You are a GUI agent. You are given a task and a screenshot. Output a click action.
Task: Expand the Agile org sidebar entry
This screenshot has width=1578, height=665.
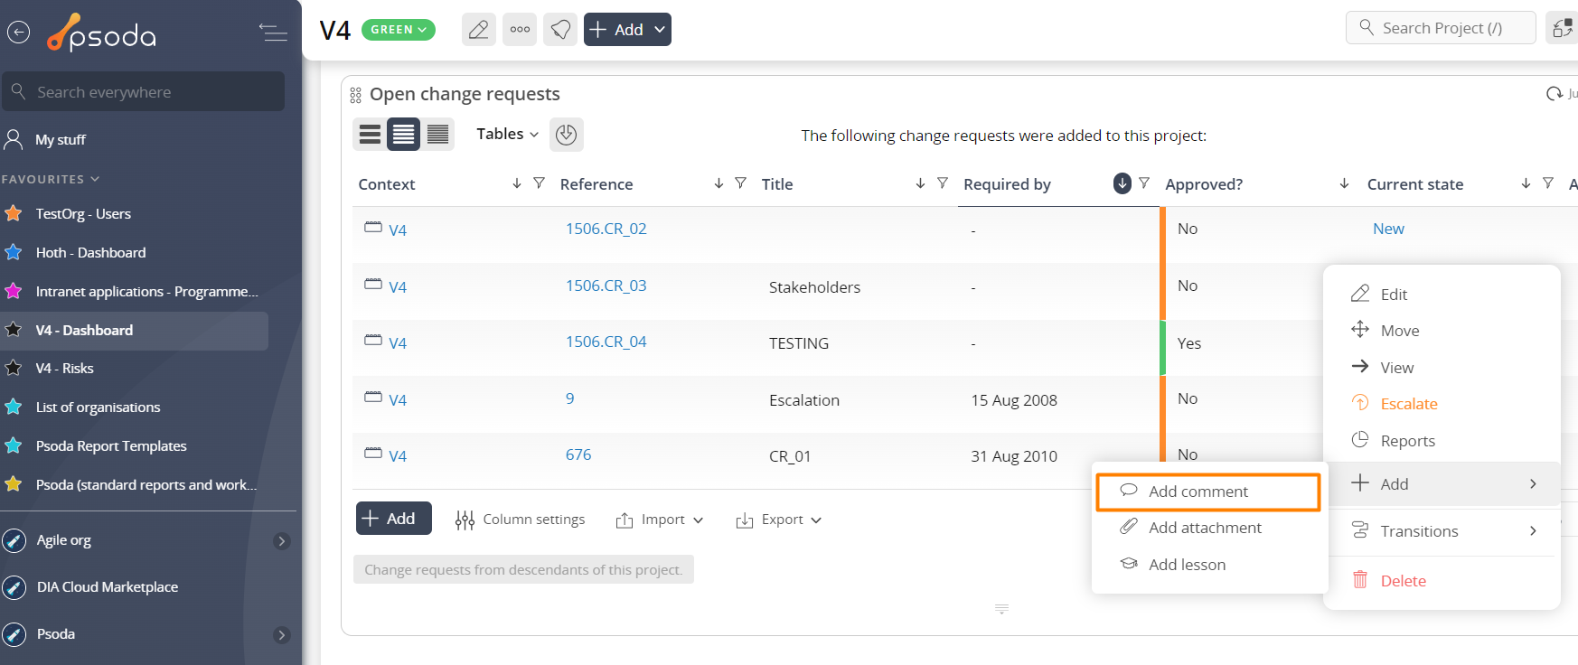tap(282, 541)
